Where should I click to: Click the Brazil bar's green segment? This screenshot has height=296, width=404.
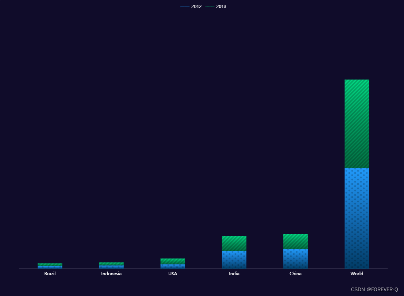coord(50,264)
